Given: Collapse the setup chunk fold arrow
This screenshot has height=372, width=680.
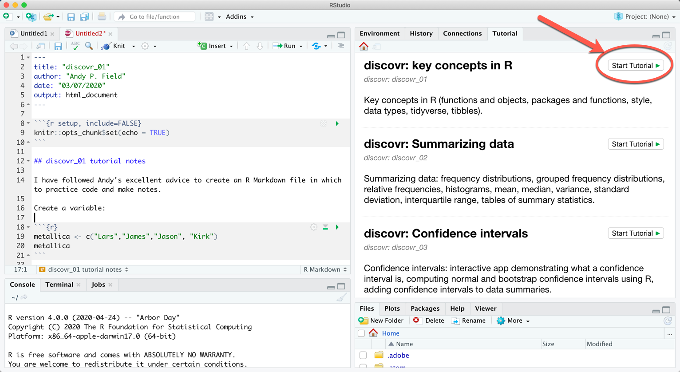Looking at the screenshot, I should click(28, 123).
